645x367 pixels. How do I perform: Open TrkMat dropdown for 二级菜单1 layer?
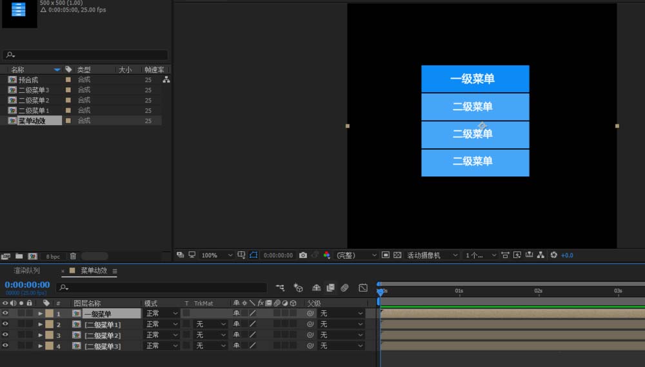point(211,324)
